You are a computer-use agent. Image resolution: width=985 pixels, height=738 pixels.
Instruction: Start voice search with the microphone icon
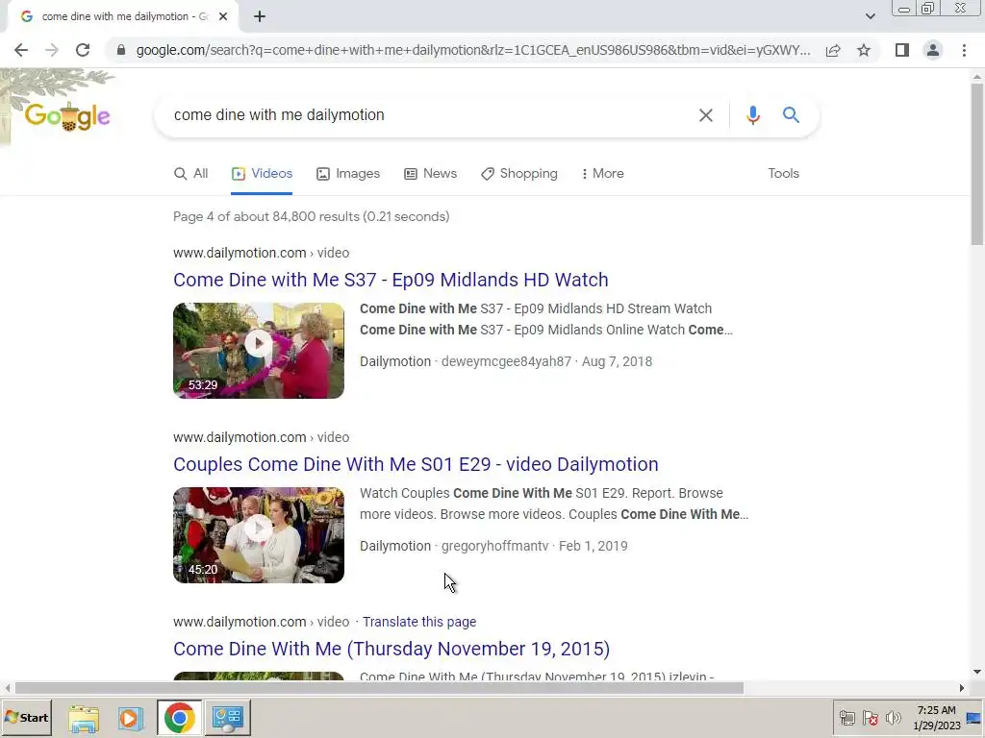click(x=752, y=115)
